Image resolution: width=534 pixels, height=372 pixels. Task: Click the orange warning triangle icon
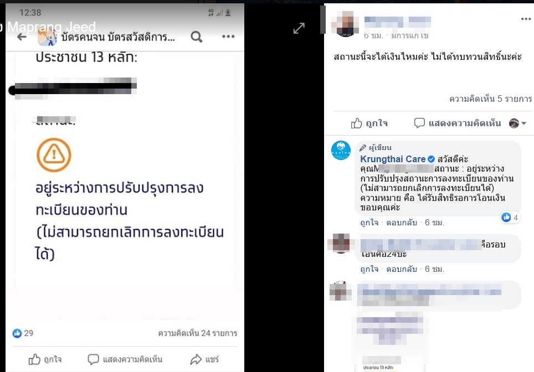pos(54,155)
